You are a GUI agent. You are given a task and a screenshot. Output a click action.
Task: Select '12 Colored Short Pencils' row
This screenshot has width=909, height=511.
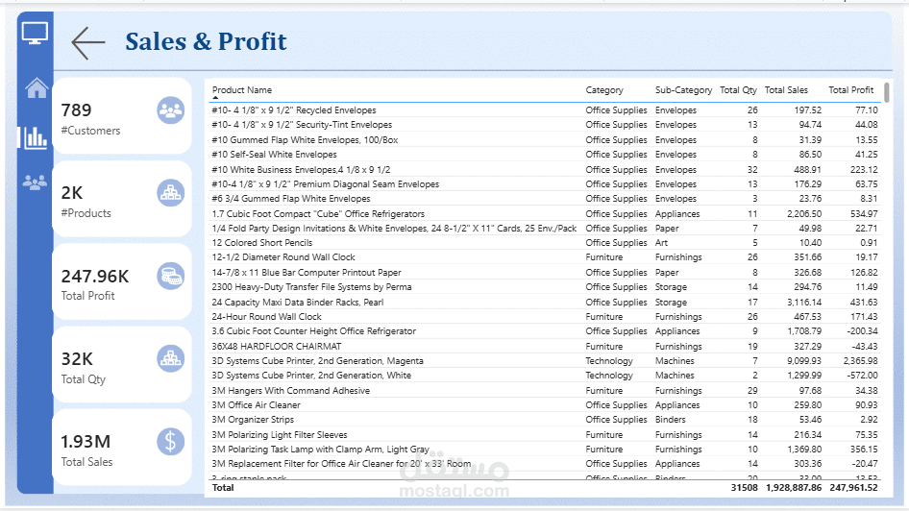tap(545, 243)
